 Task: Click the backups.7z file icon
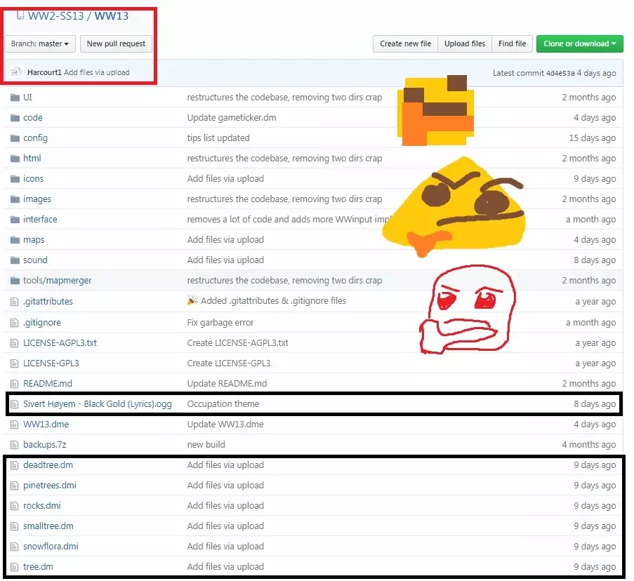click(x=14, y=445)
